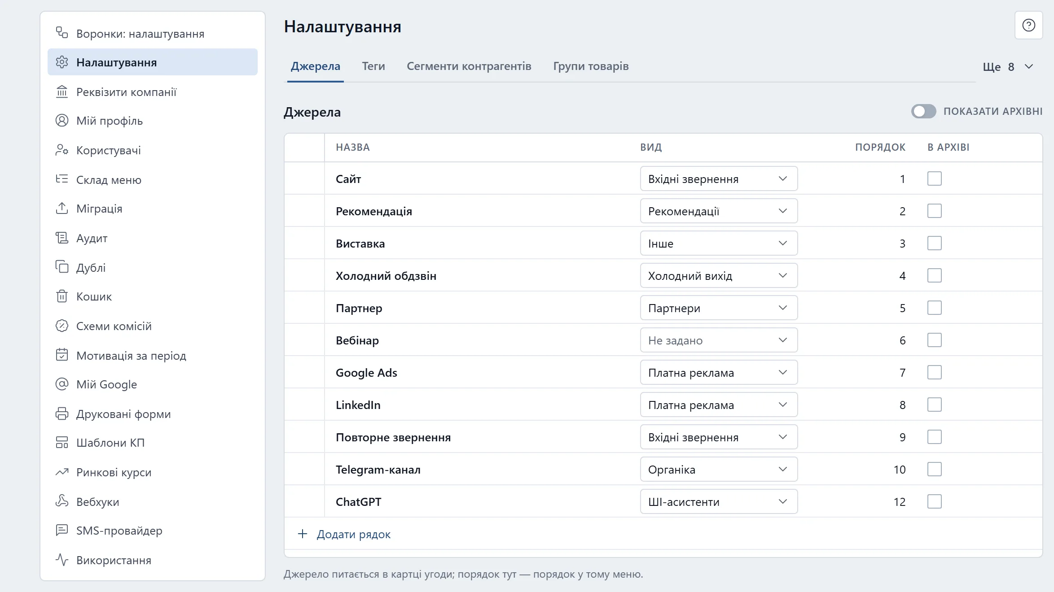Click the commission schemes percent icon

pos(62,326)
